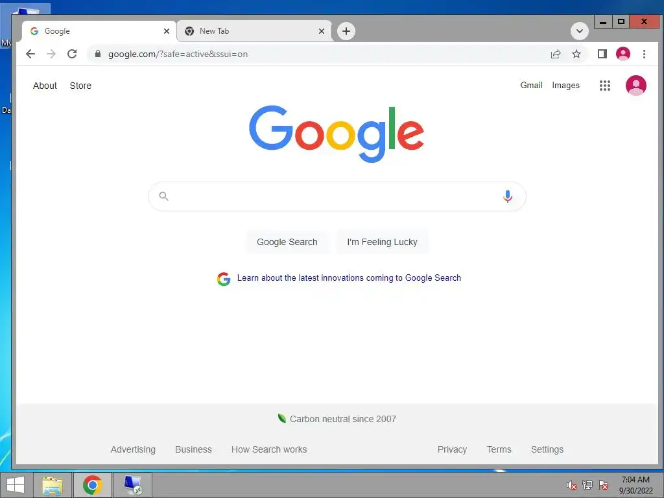The height and width of the screenshot is (498, 664).
Task: Open Remote Desktop icon in taskbar
Action: pos(132,485)
